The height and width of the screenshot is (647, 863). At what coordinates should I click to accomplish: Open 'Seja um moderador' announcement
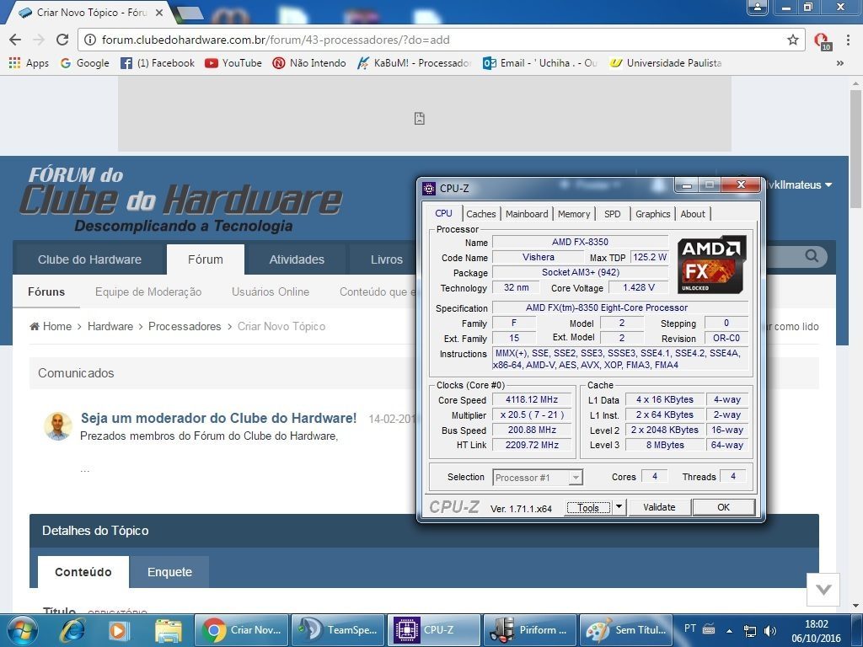(218, 418)
